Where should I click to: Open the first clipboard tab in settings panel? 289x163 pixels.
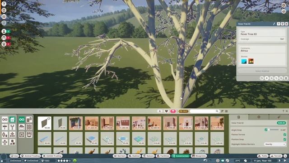point(239,117)
